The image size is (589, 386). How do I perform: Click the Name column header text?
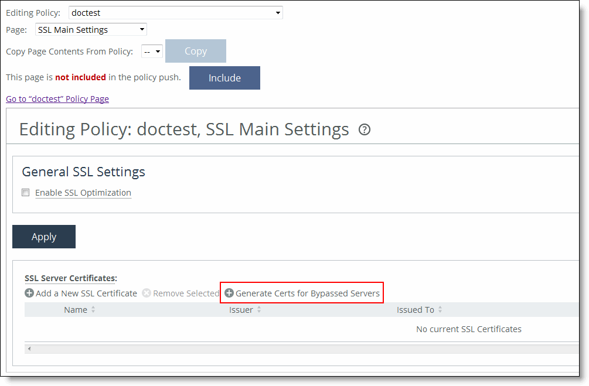coord(76,310)
